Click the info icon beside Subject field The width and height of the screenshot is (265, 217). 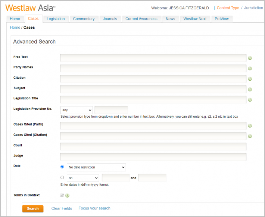point(250,89)
